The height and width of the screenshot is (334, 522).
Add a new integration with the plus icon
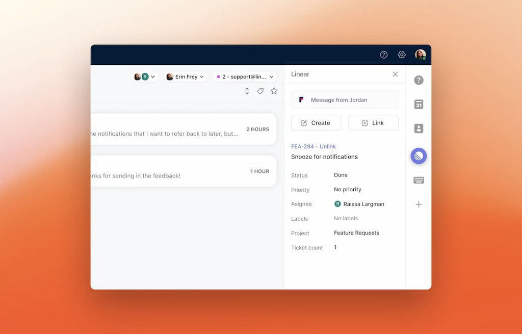coord(419,204)
